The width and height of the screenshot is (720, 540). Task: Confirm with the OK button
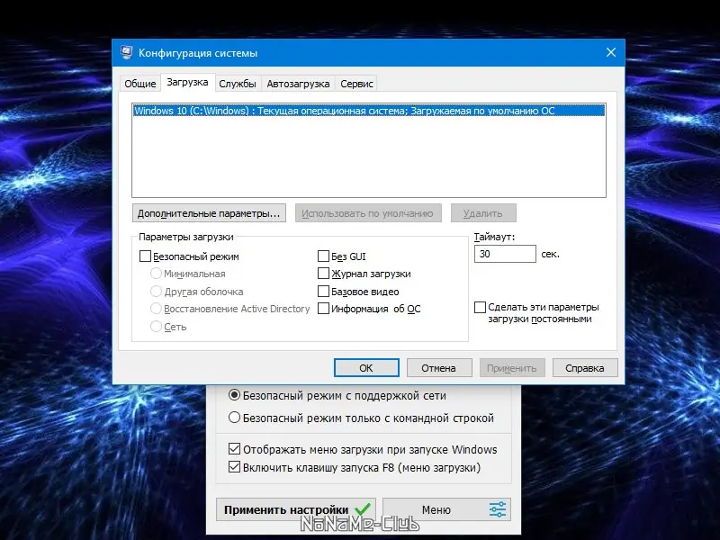click(366, 368)
